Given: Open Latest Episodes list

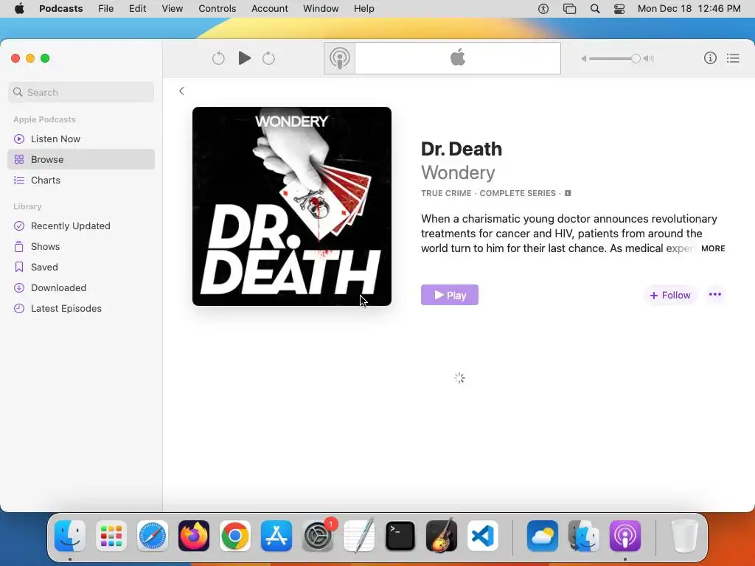Looking at the screenshot, I should click(81, 309).
